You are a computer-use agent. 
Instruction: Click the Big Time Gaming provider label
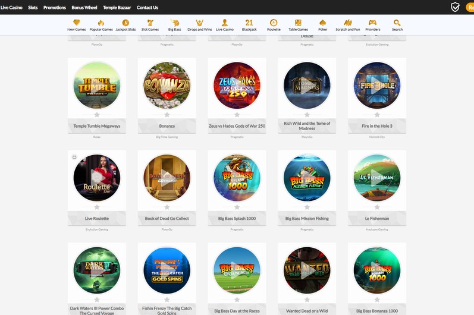click(167, 137)
